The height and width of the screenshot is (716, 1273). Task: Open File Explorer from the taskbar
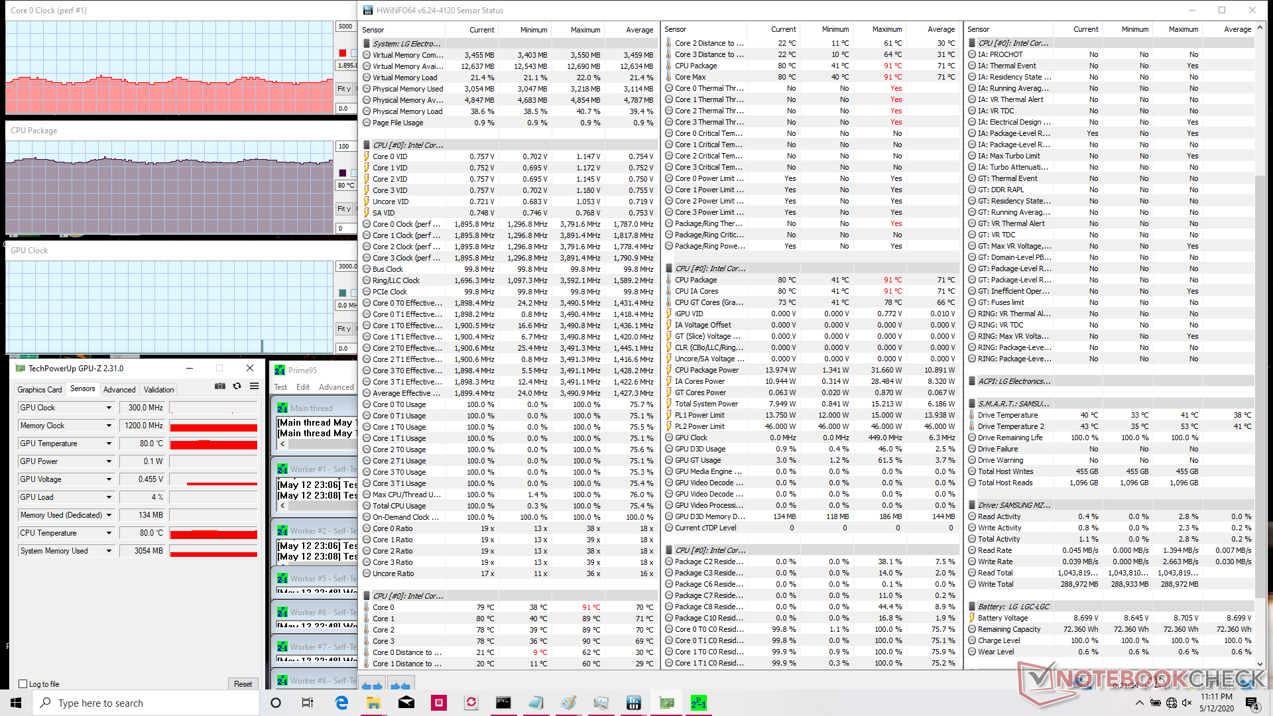(x=373, y=703)
